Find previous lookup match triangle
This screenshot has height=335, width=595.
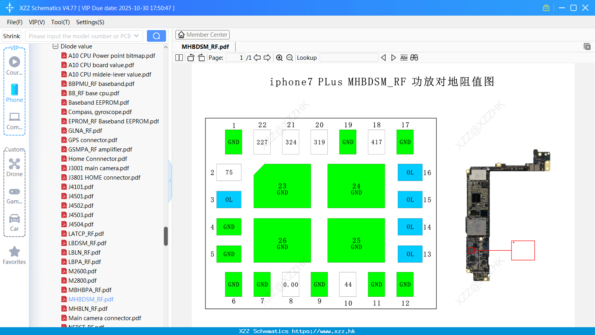[383, 58]
